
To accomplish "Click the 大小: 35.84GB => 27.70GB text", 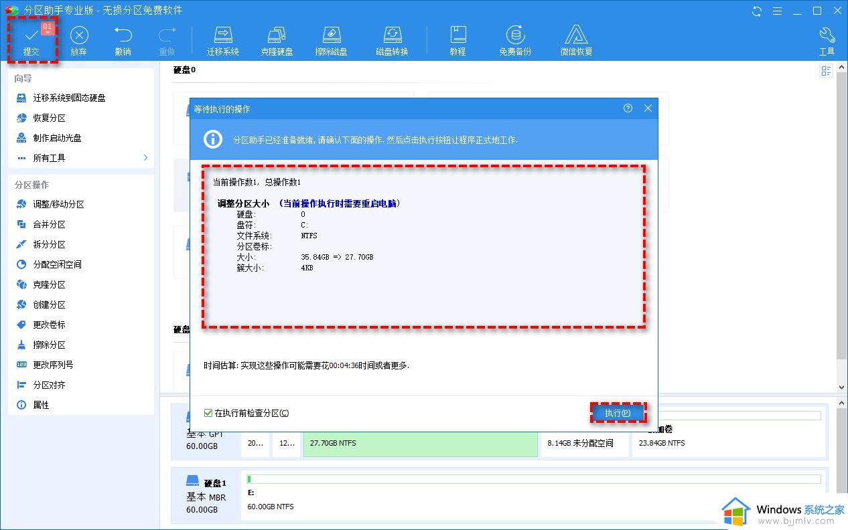I will tap(305, 257).
